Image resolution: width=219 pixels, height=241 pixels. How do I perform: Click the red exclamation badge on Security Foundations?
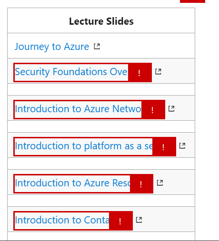click(140, 73)
